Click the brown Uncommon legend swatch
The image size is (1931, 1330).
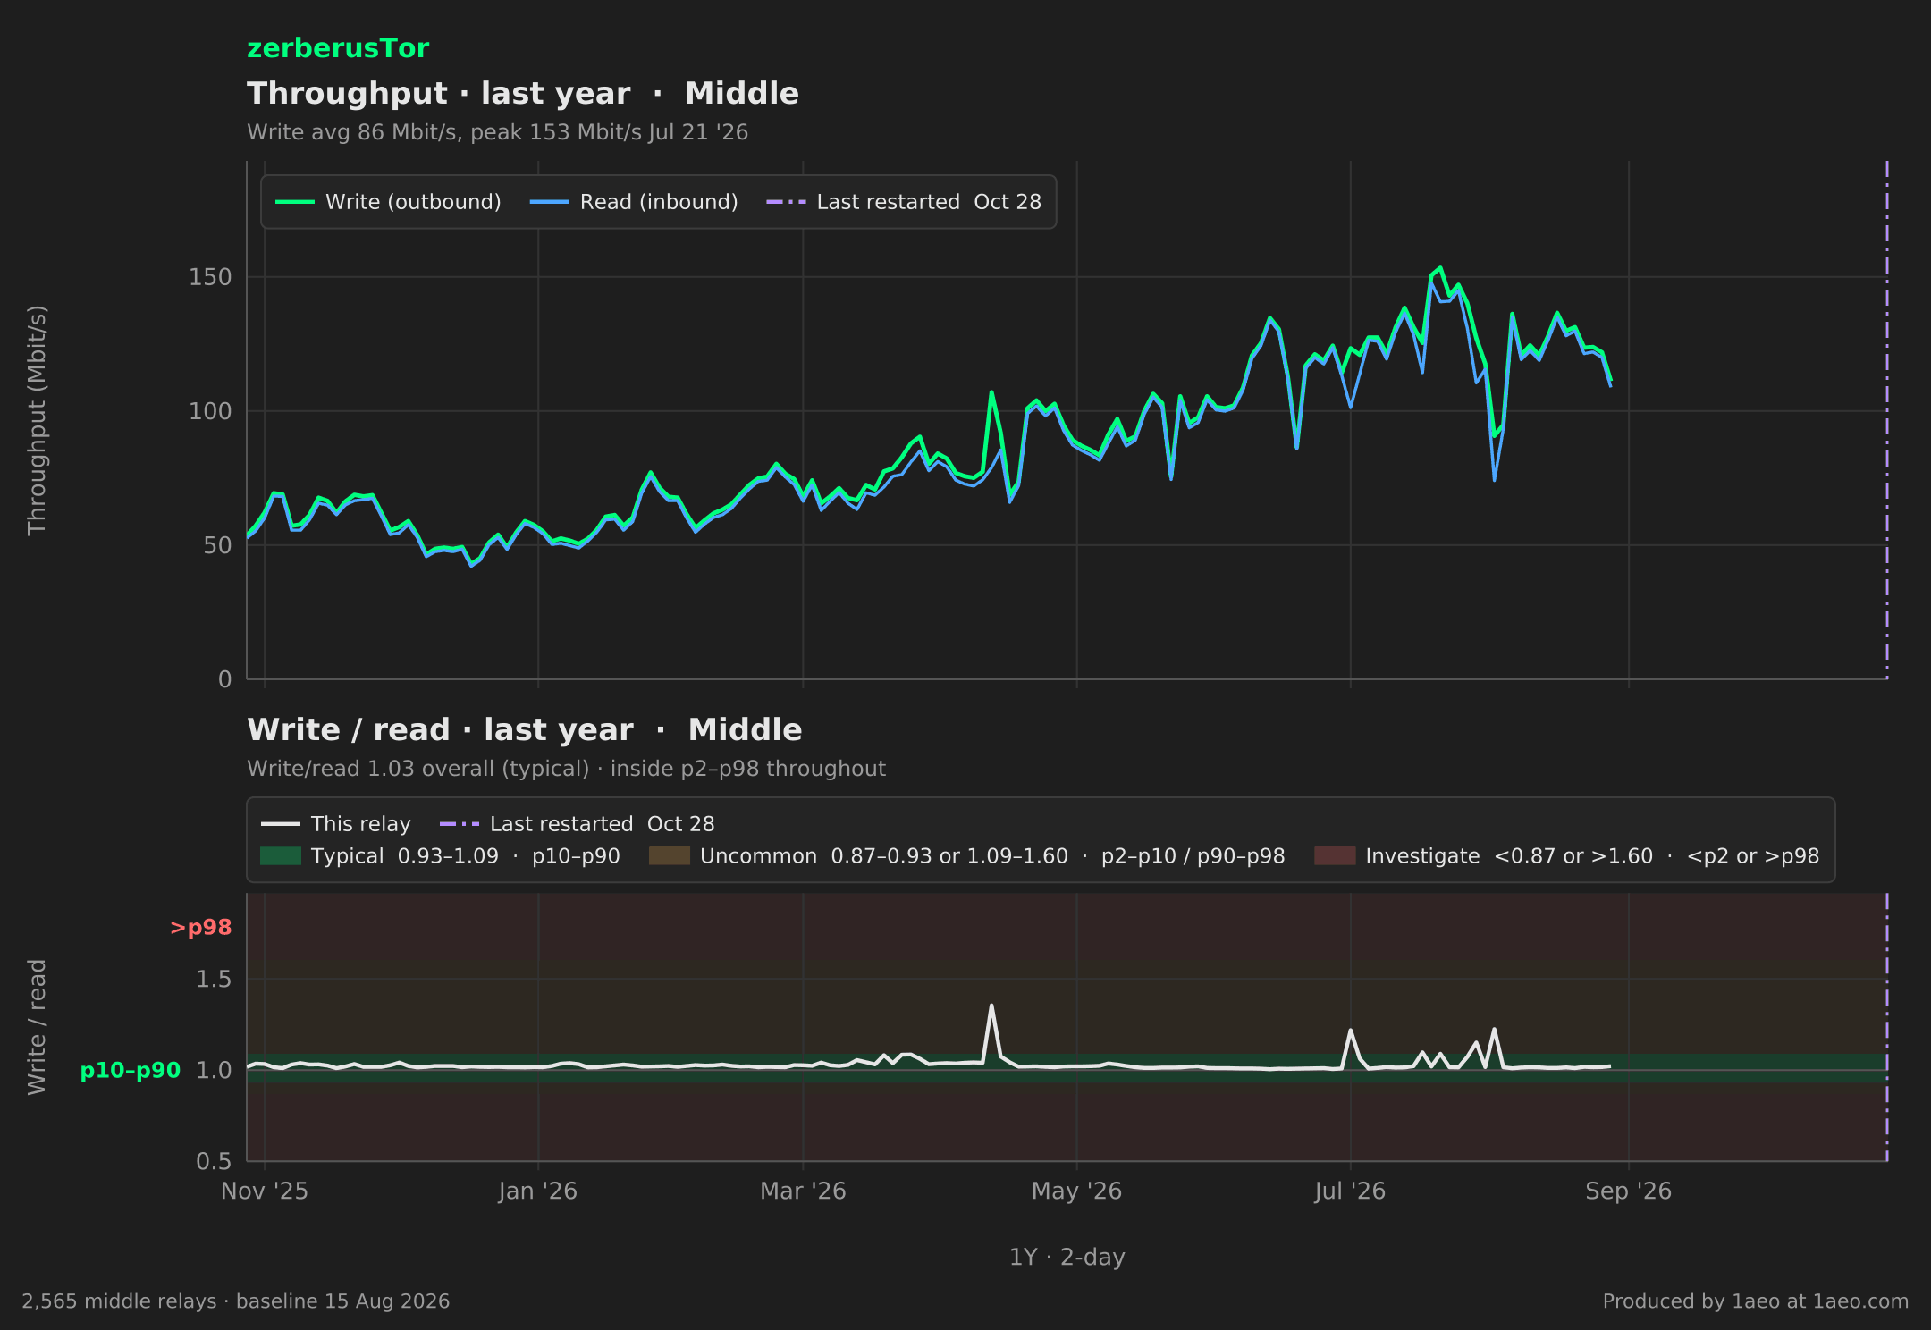pos(670,856)
